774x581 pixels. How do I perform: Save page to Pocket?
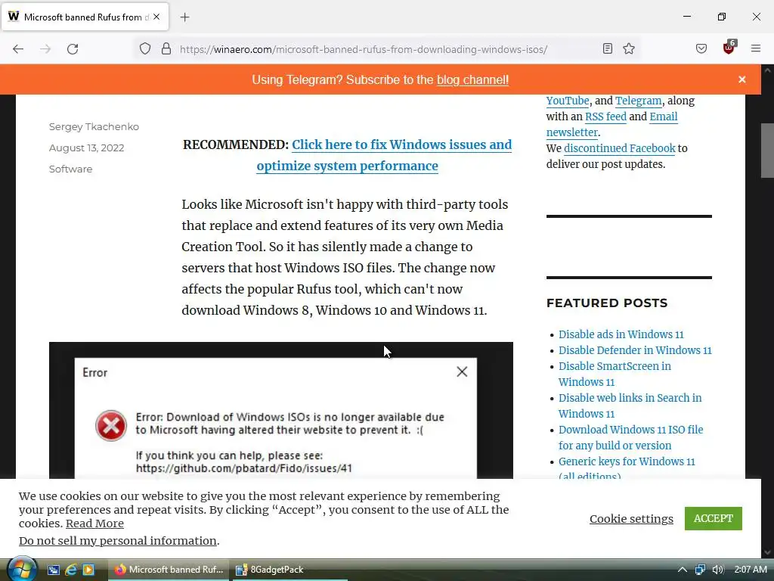click(x=701, y=48)
